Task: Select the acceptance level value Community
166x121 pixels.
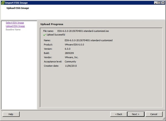Action: point(70,62)
